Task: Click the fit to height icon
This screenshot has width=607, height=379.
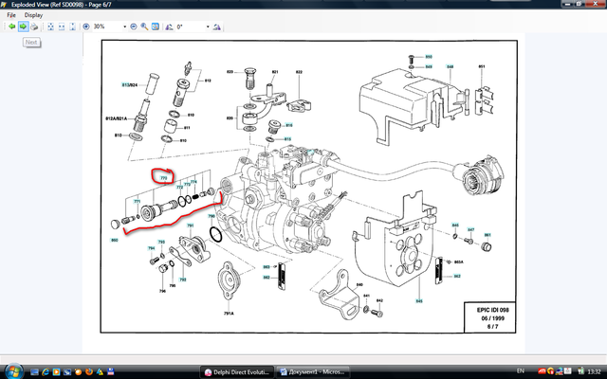Action: [74, 27]
